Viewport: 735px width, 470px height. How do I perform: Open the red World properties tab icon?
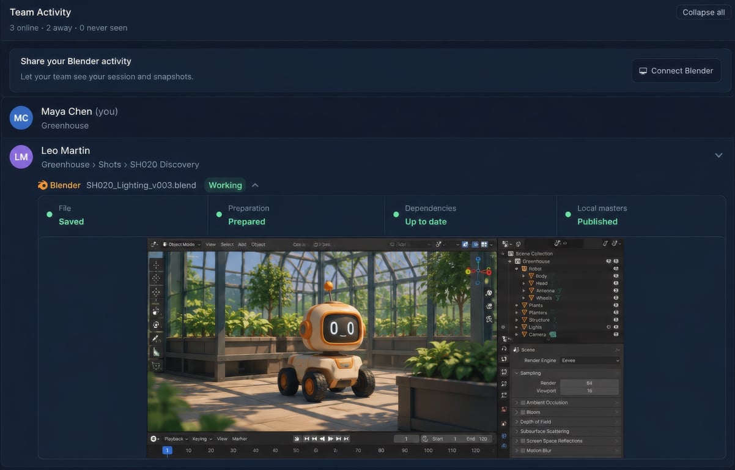pos(504,409)
